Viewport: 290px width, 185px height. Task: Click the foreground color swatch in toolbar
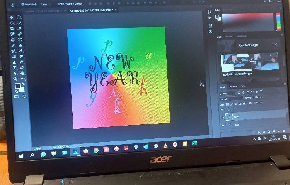click(x=17, y=86)
